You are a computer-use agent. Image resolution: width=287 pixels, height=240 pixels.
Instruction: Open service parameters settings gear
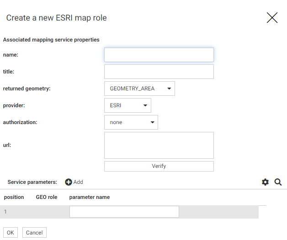pyautogui.click(x=265, y=182)
